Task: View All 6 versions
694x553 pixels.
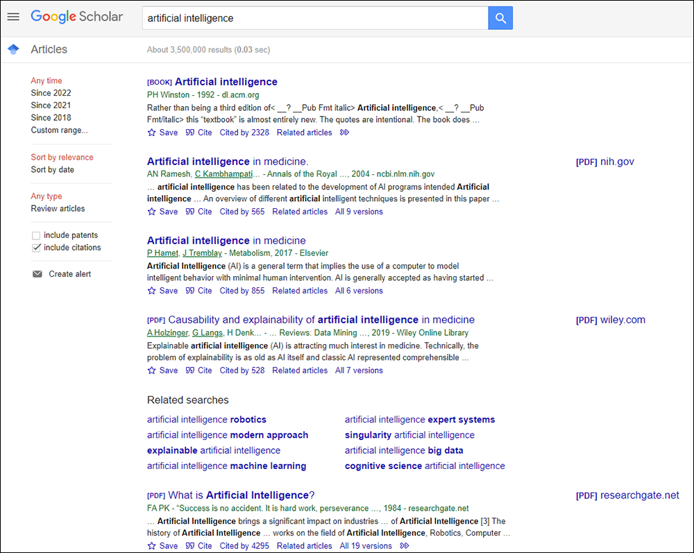Action: click(359, 291)
